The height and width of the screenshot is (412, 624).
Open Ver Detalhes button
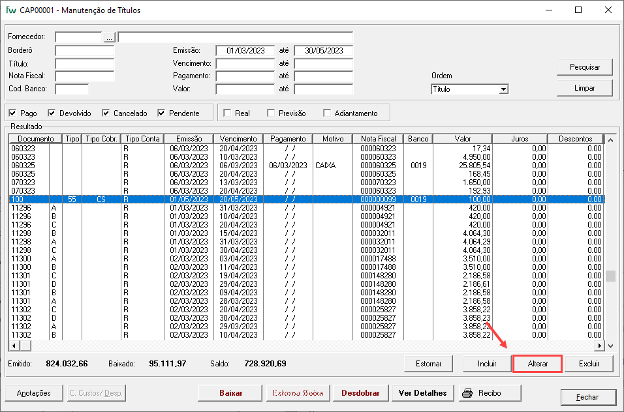tap(422, 393)
